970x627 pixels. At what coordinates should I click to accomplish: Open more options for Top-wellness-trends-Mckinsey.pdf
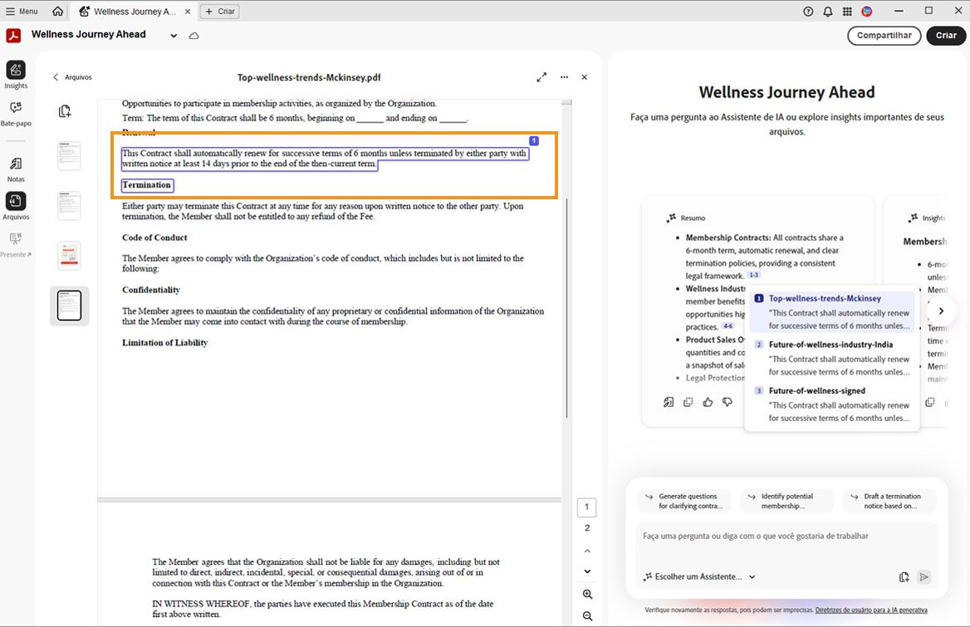[564, 76]
